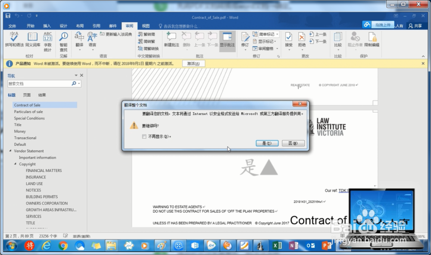This screenshot has width=431, height=255.
Task: Collapse the Copyright heading
Action: [16, 164]
